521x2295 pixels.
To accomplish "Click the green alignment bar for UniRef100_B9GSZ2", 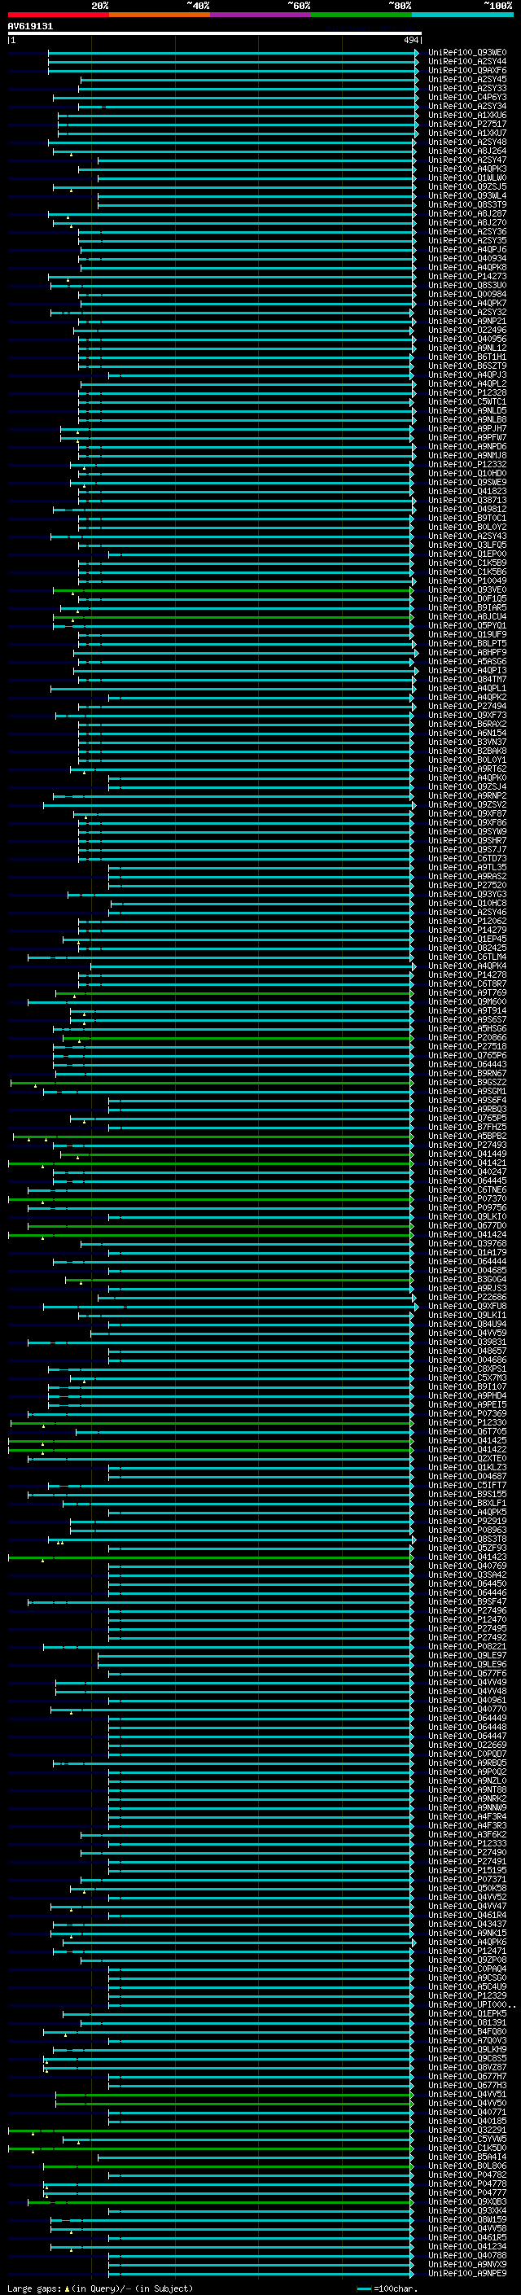I will [x=211, y=1083].
